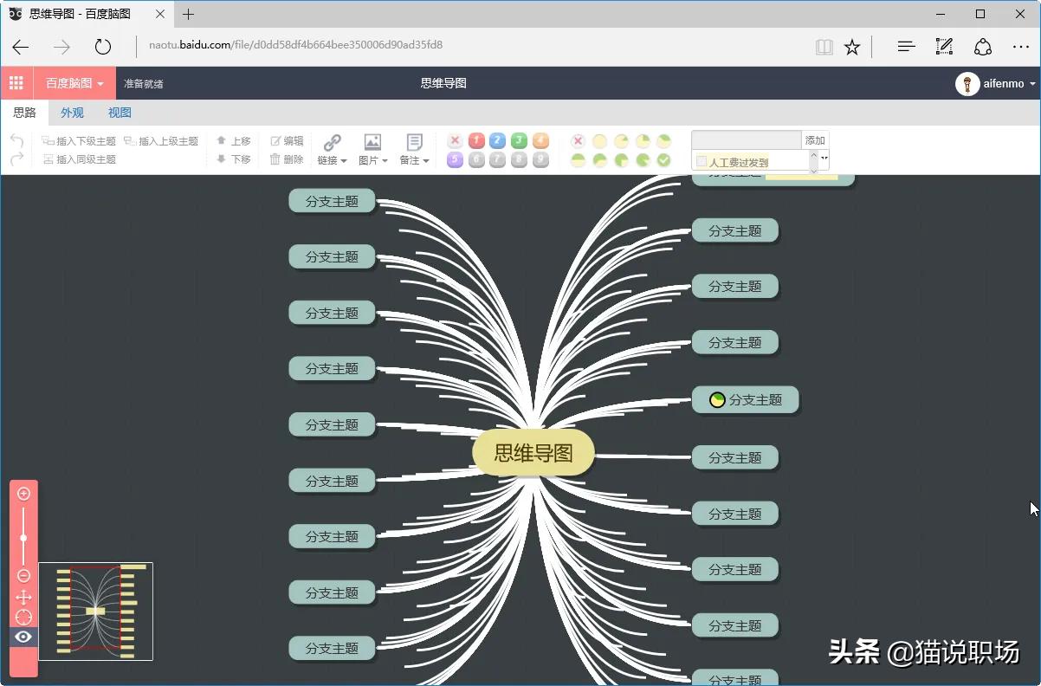Image resolution: width=1041 pixels, height=686 pixels.
Task: Click the 上移 move up icon
Action: pos(232,139)
